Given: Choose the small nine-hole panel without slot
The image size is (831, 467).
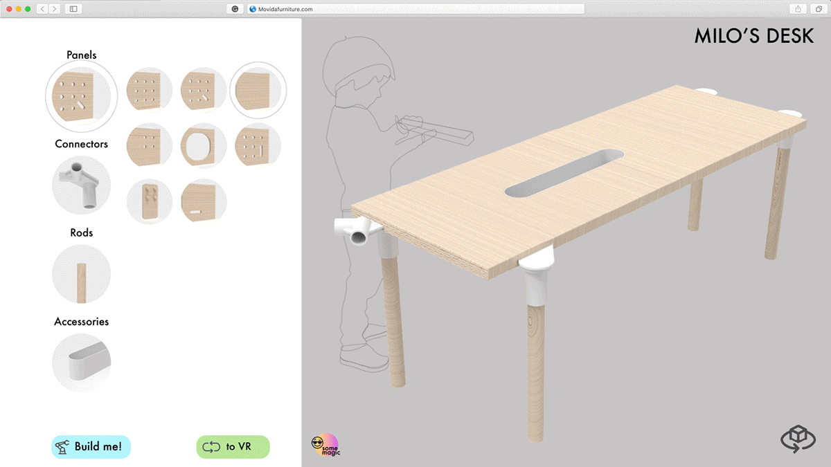Looking at the screenshot, I should coord(149,90).
